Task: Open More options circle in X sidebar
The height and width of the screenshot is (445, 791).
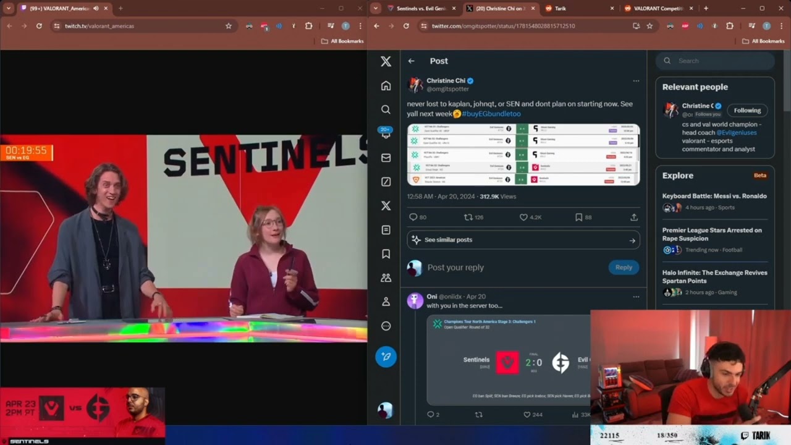Action: coord(386,326)
